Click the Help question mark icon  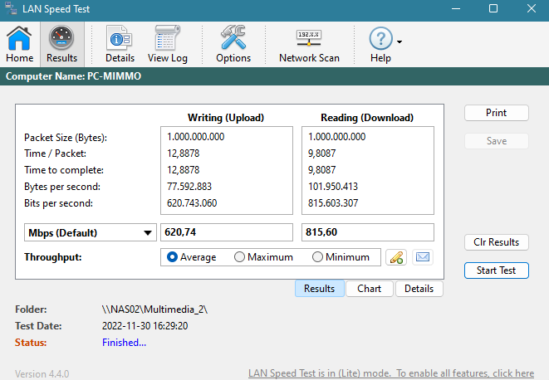[x=380, y=38]
